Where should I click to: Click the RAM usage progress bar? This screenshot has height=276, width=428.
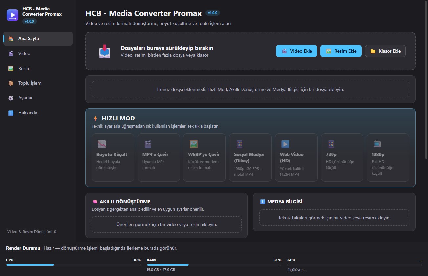pyautogui.click(x=214, y=265)
